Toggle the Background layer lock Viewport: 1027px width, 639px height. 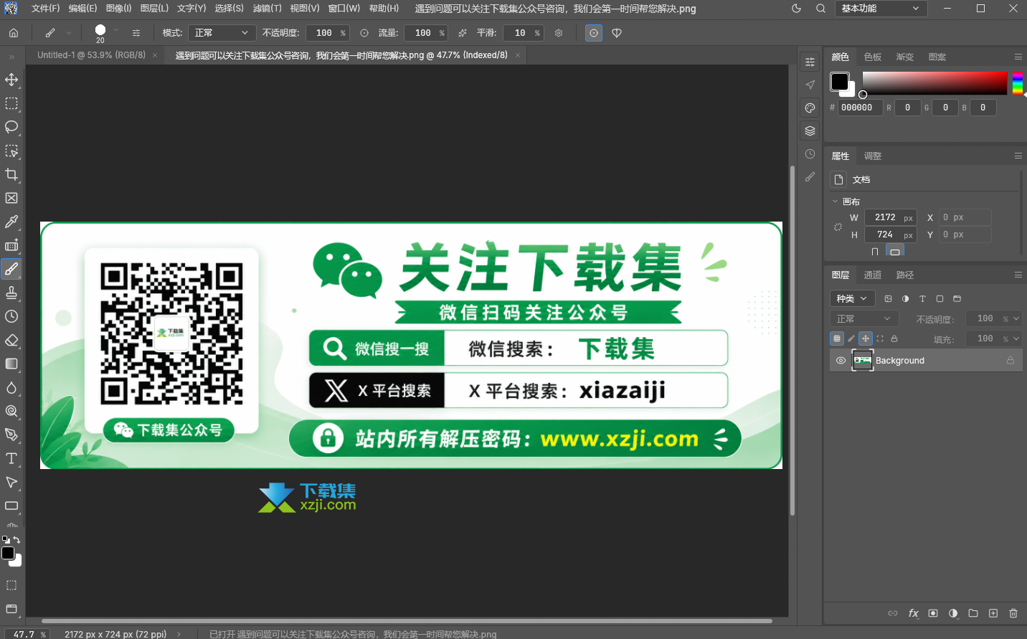click(x=1011, y=361)
